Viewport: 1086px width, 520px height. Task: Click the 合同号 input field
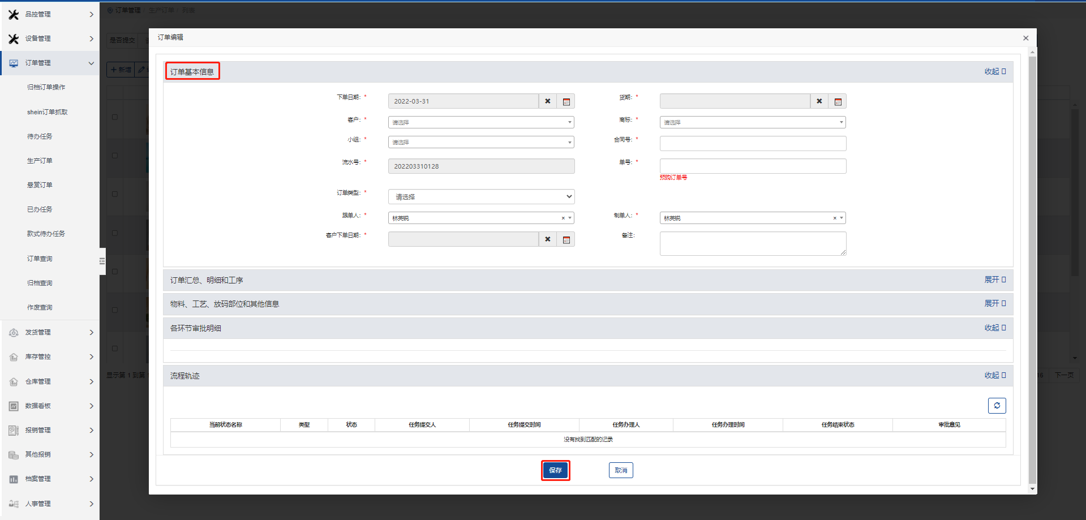(752, 144)
